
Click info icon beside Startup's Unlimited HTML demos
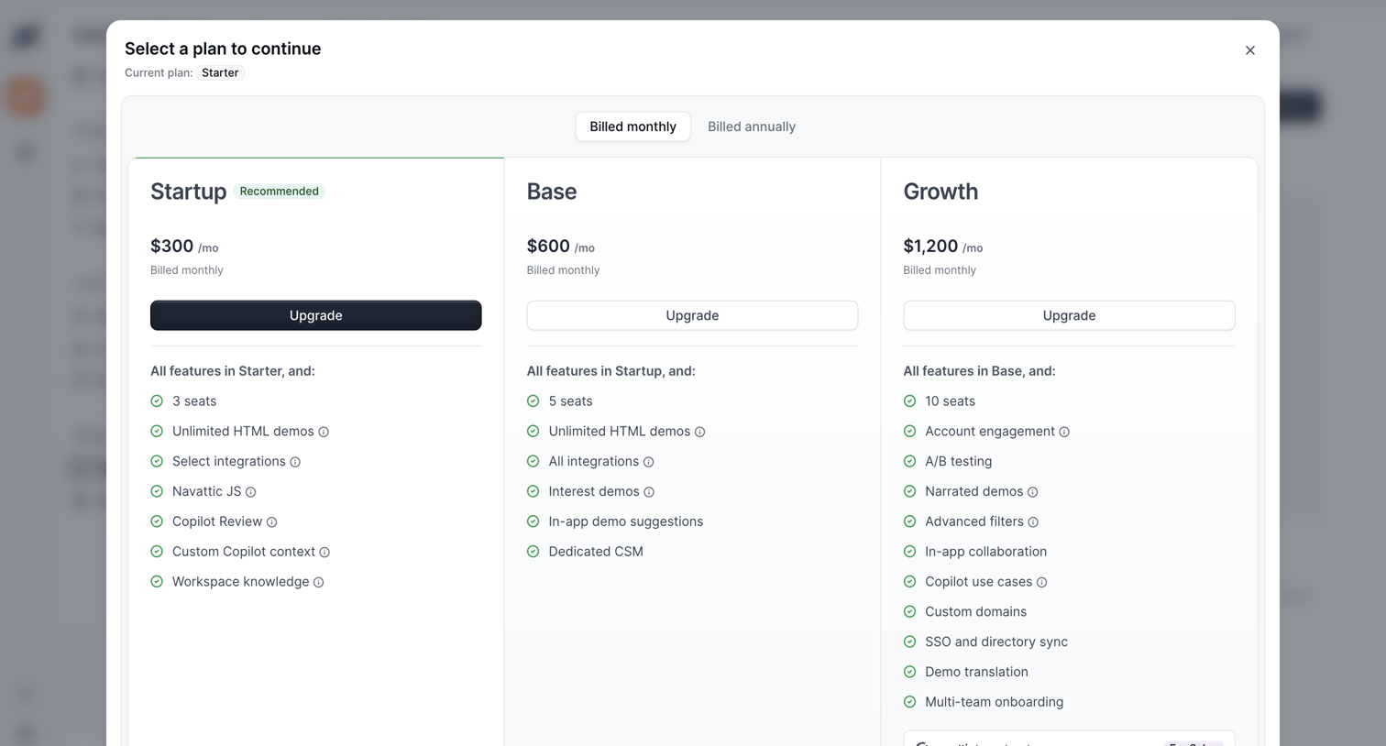click(324, 432)
